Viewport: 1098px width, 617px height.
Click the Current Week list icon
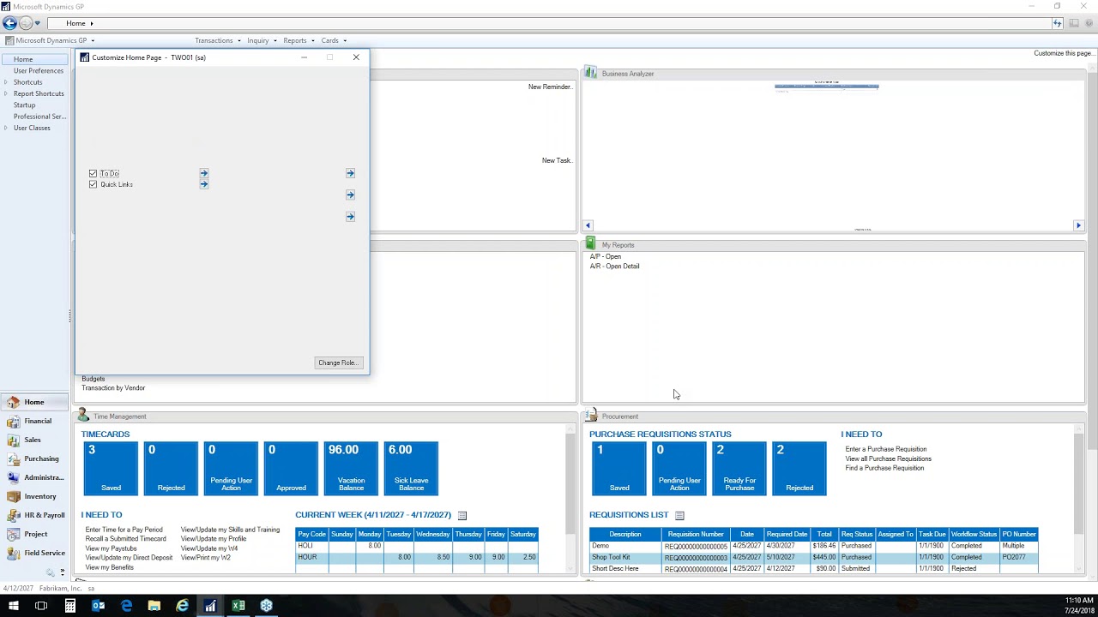coord(462,515)
